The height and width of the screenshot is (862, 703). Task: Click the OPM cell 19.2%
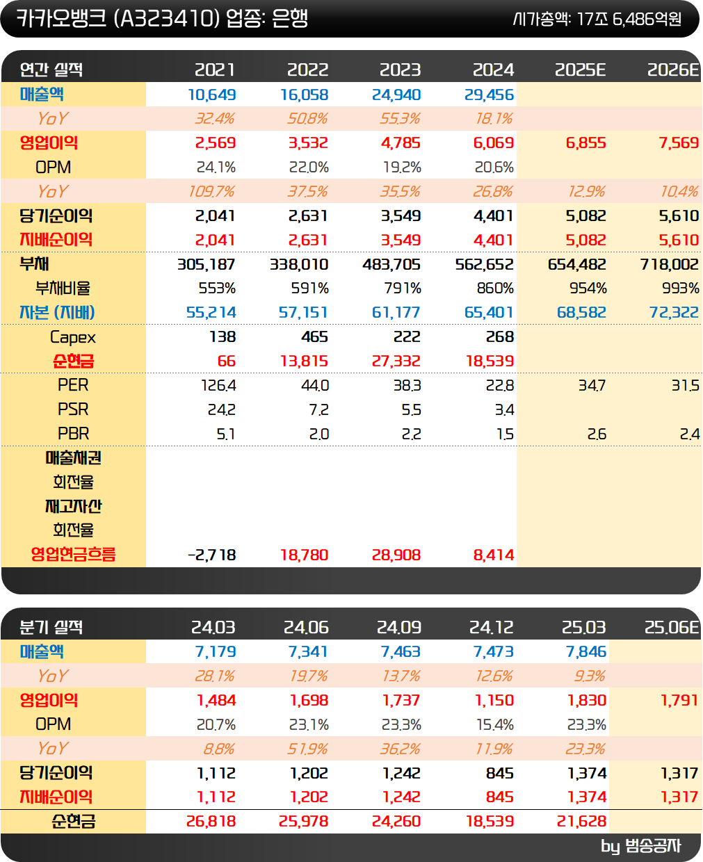coord(401,168)
